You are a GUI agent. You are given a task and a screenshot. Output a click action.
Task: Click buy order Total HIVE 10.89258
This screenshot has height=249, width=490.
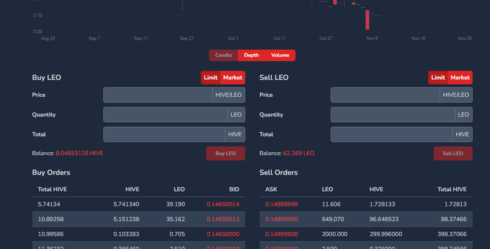[x=50, y=219]
